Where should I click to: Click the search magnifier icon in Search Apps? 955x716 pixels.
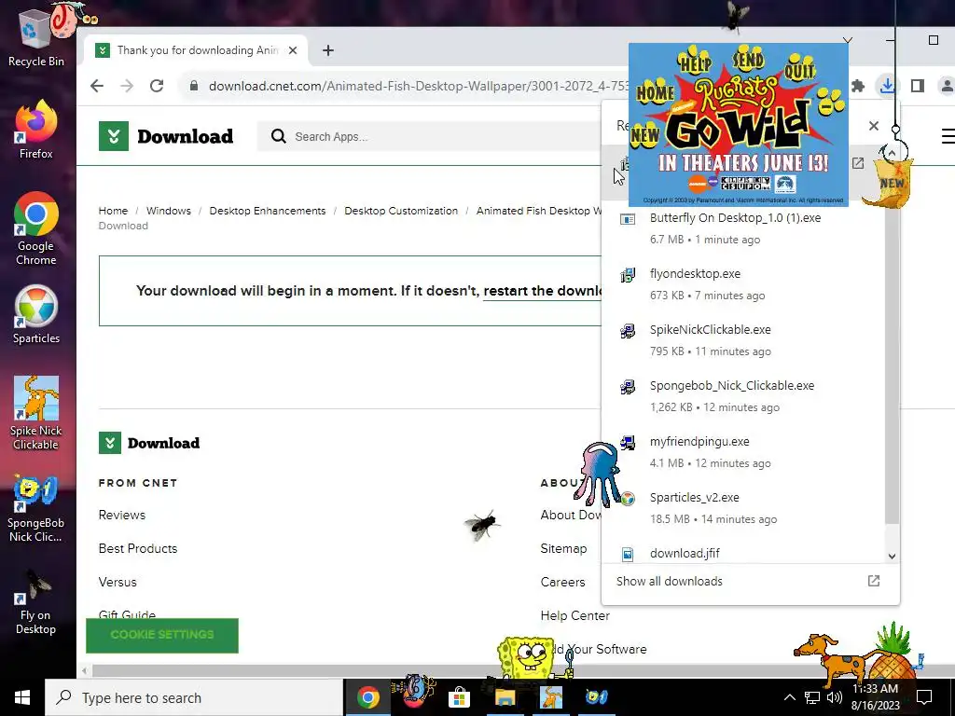point(278,136)
